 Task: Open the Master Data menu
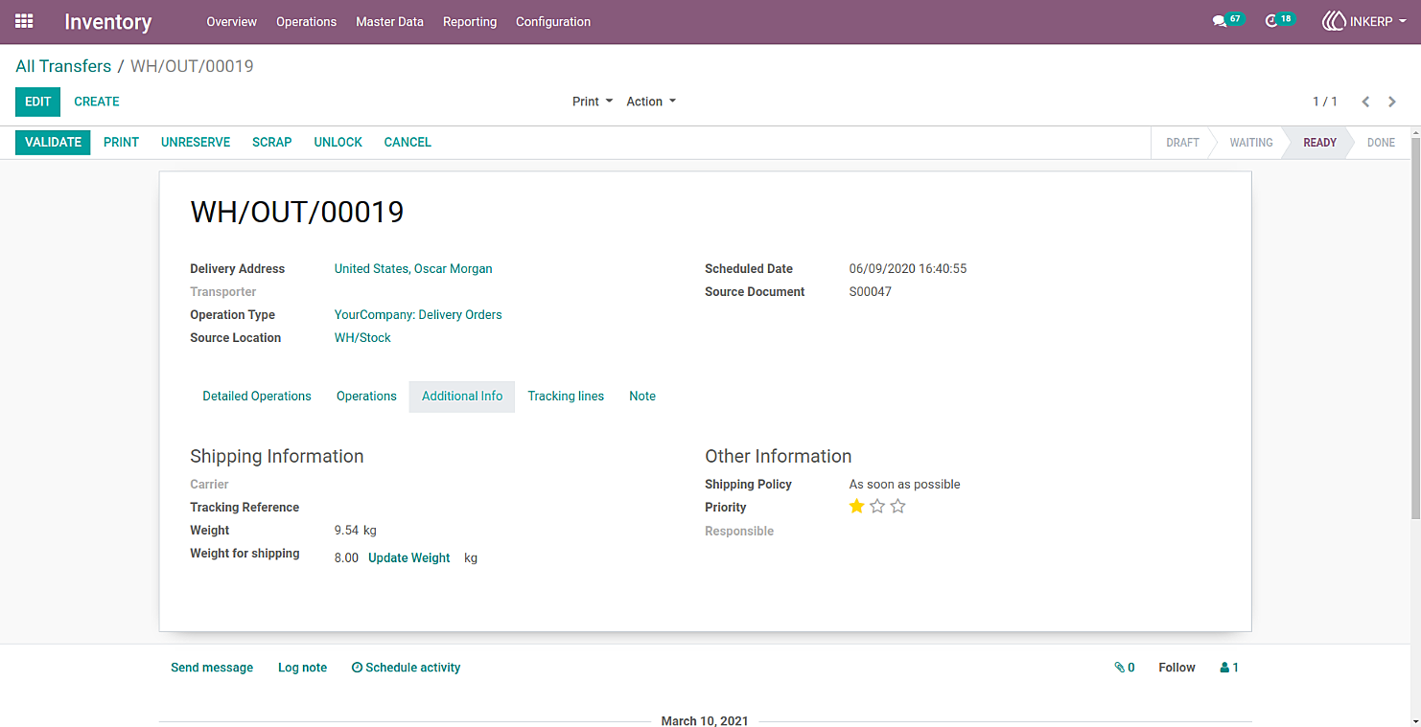coord(389,21)
